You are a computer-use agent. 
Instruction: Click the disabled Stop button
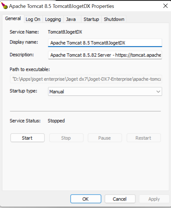[x=66, y=138]
